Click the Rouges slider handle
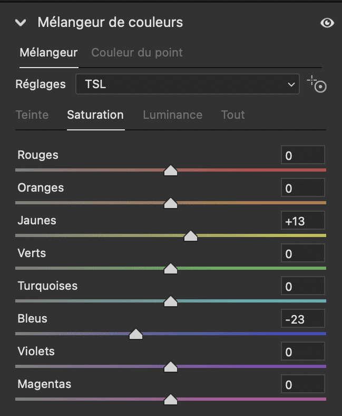 [x=171, y=171]
